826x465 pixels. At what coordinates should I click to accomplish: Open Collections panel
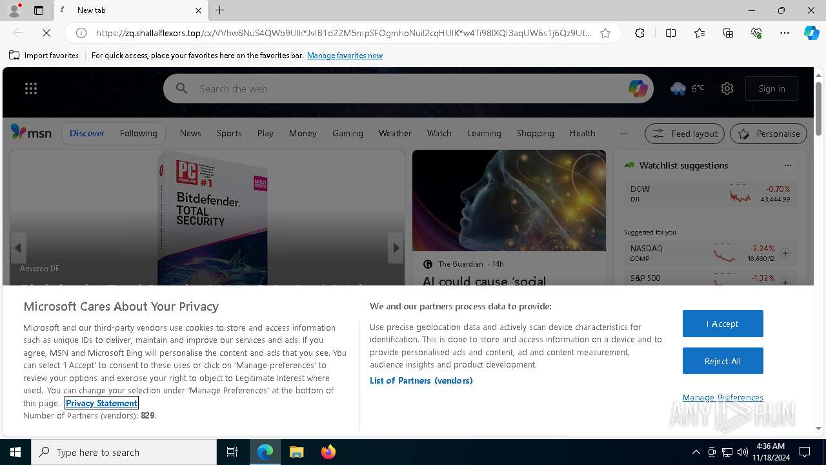pyautogui.click(x=728, y=33)
